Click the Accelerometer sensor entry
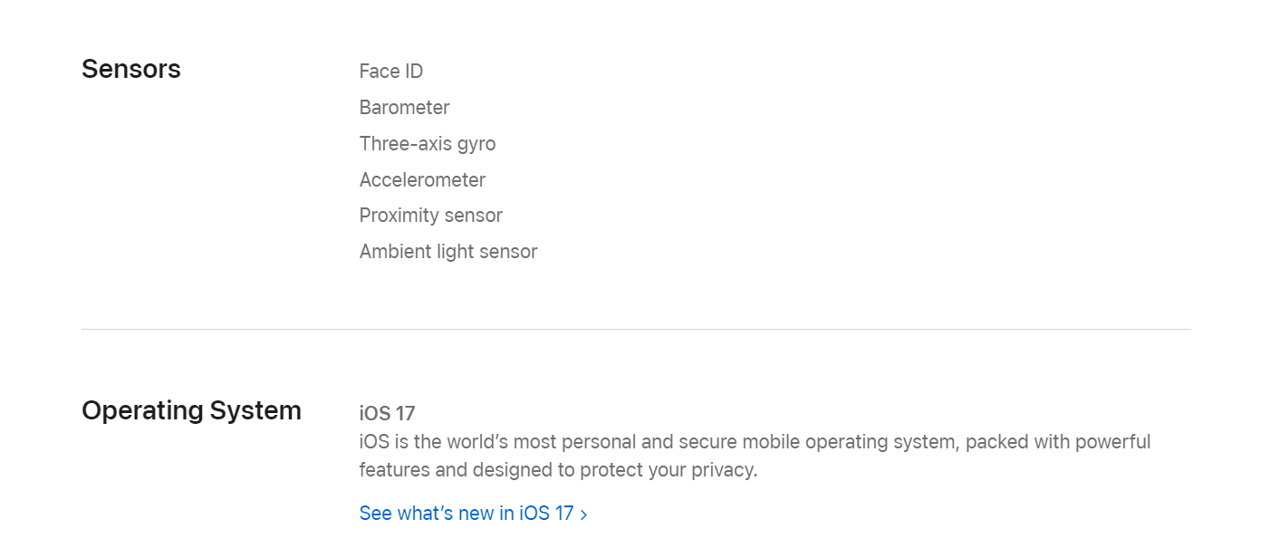 [x=422, y=180]
